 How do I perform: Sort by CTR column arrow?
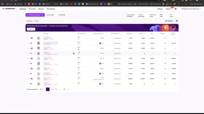point(153,34)
